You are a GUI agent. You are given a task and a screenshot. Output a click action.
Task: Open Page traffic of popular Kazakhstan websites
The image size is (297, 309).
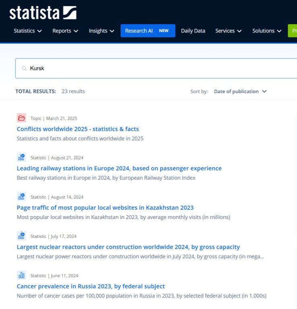pos(105,208)
